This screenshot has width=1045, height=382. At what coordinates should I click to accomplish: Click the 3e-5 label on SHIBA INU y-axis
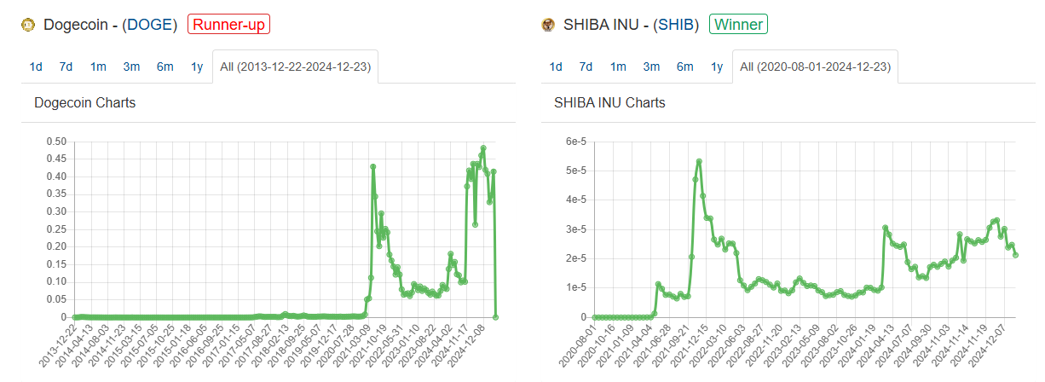575,229
